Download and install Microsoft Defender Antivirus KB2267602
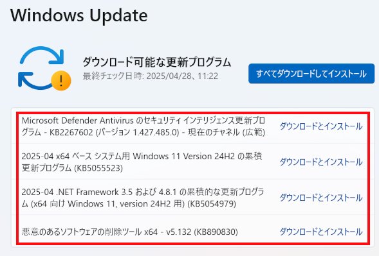Image resolution: width=379 pixels, height=256 pixels. point(321,126)
